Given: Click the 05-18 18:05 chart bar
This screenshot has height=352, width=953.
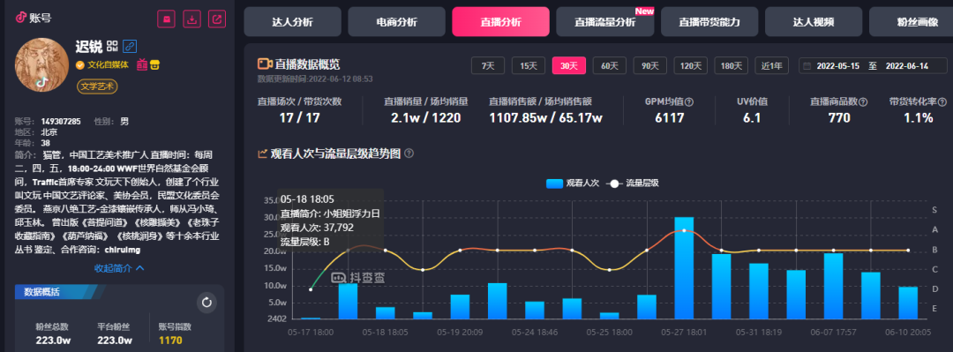Looking at the screenshot, I should coord(386,313).
